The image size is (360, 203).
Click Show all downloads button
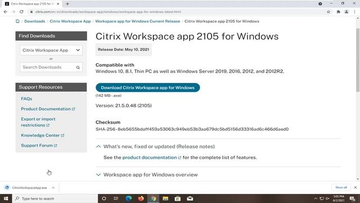pyautogui.click(x=341, y=187)
